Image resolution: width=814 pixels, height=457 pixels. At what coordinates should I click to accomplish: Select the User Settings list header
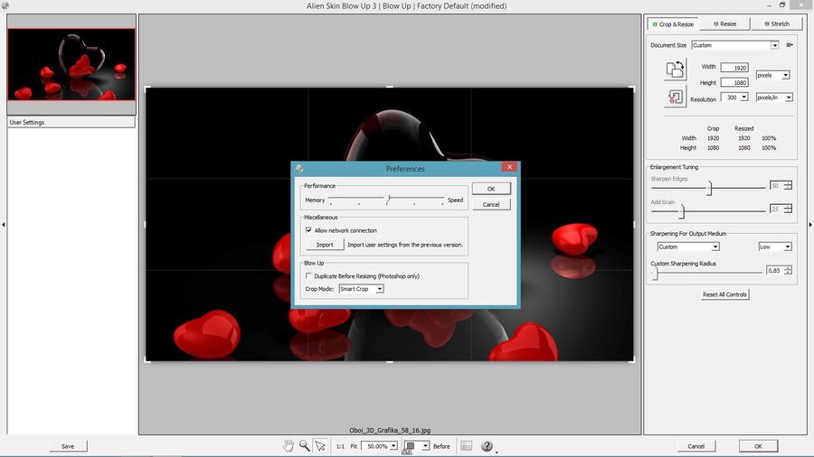coord(71,122)
